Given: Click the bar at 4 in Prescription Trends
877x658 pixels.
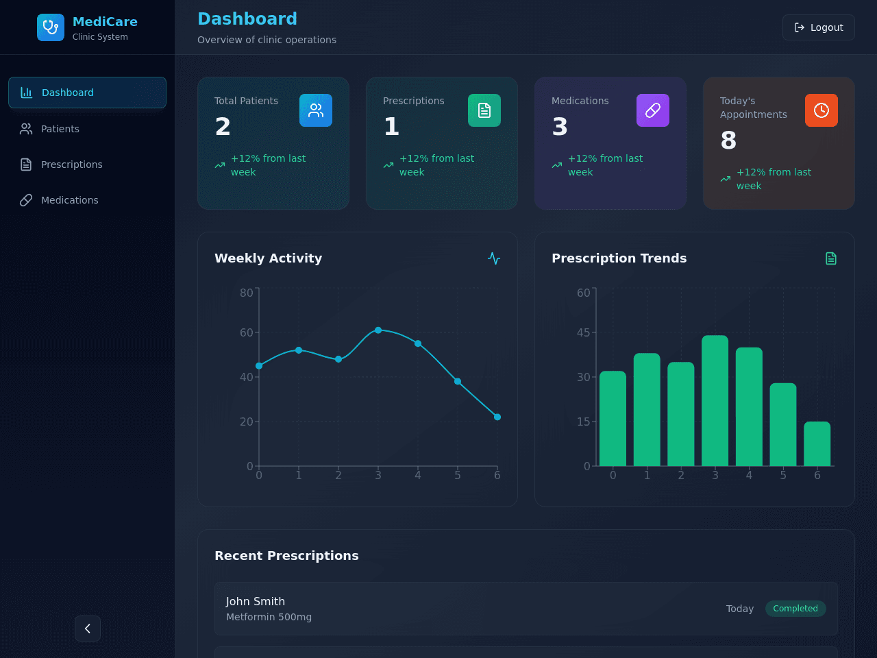Looking at the screenshot, I should tap(749, 407).
